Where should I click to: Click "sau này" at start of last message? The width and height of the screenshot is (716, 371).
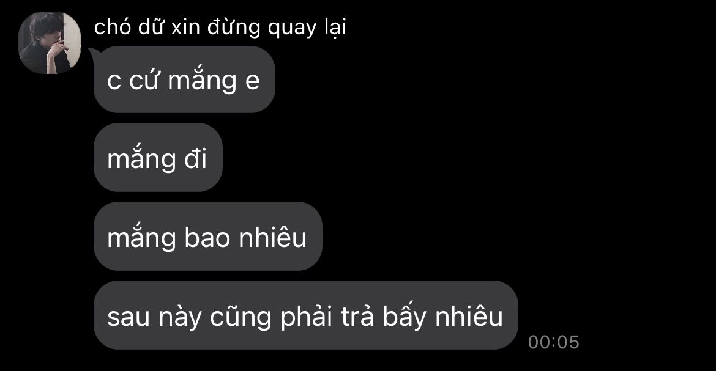154,317
